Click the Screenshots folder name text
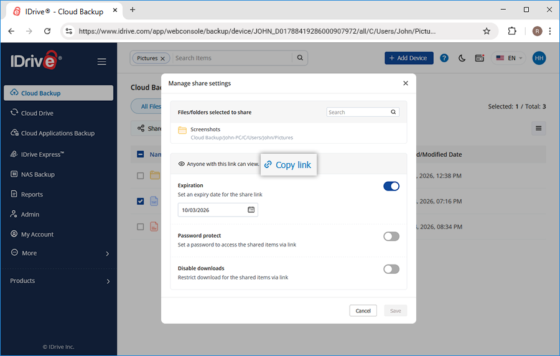This screenshot has width=560, height=356. [205, 129]
